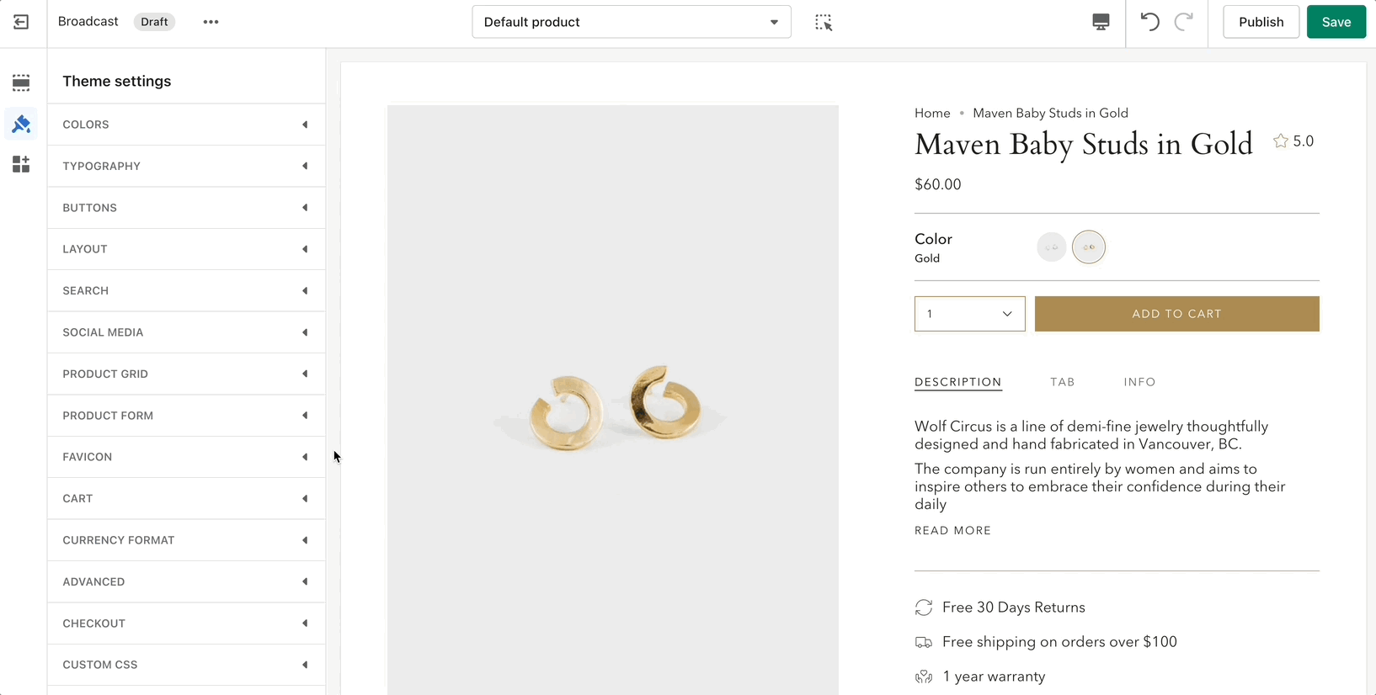Open the Default product template dropdown

coord(631,22)
